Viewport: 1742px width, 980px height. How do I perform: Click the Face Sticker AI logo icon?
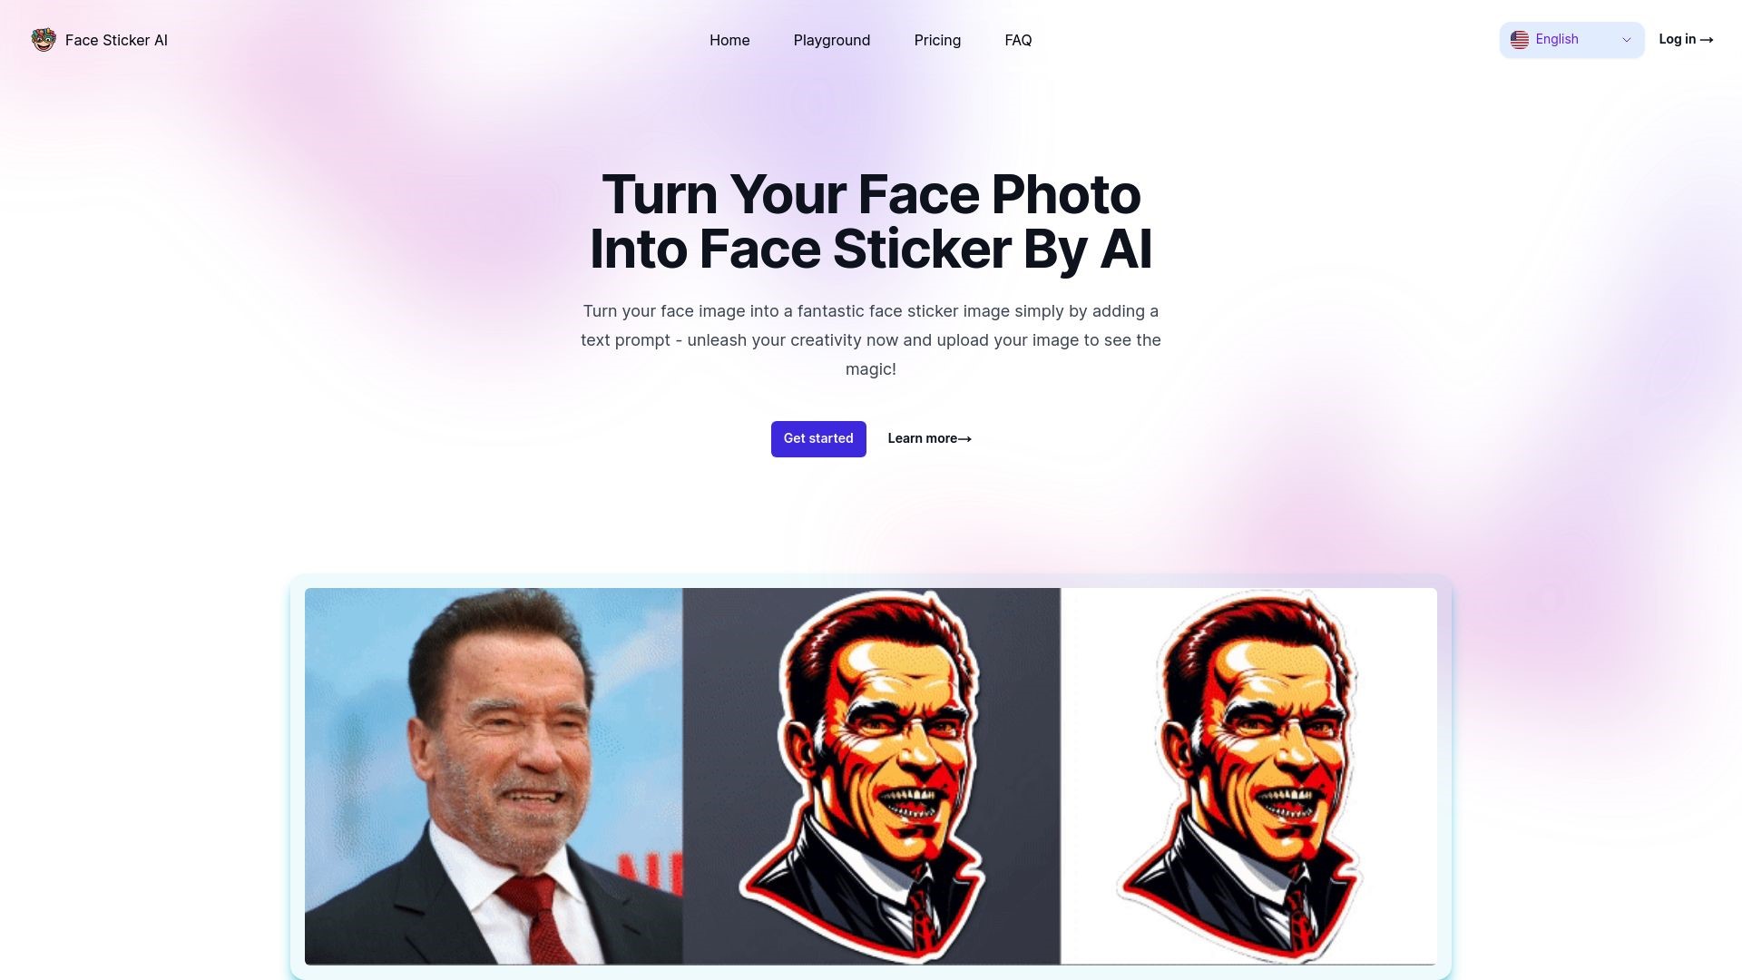click(x=44, y=40)
